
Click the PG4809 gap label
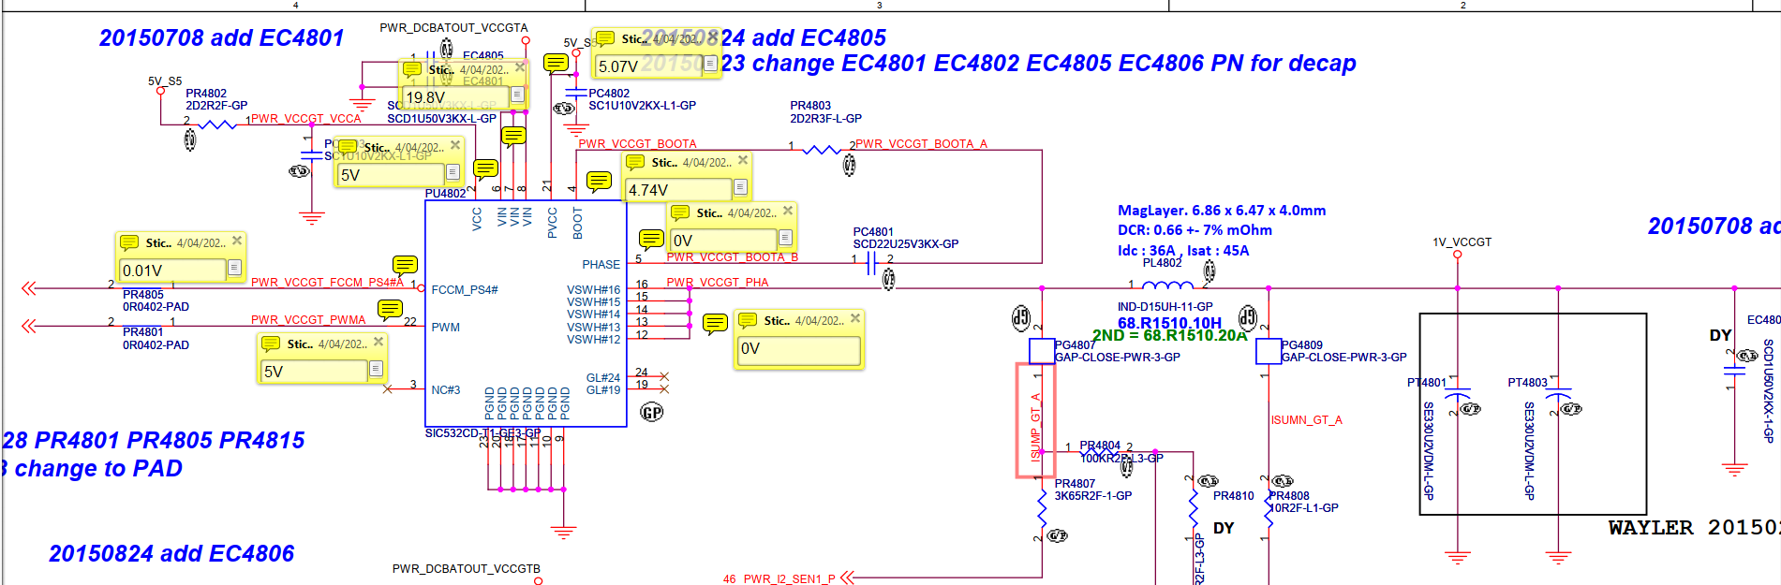1302,345
